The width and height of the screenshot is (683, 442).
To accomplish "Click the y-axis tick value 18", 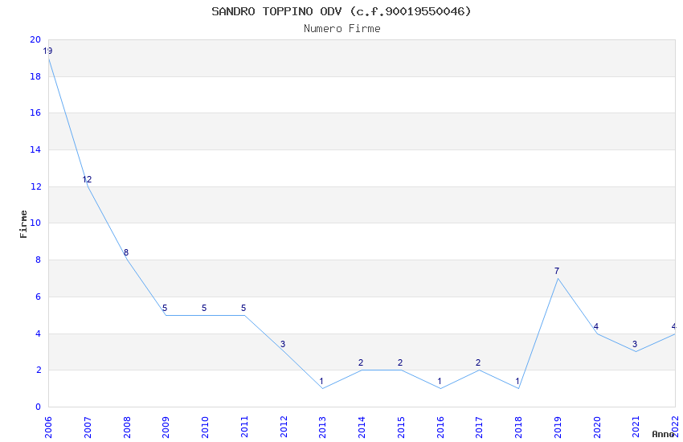I will pyautogui.click(x=35, y=76).
